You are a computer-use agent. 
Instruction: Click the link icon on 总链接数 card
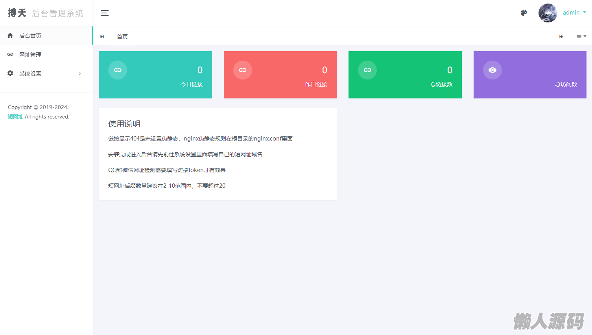(367, 70)
